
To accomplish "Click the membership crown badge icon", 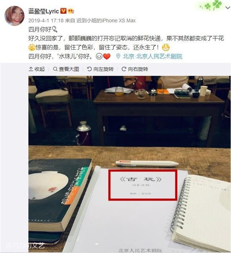I will coord(71,11).
